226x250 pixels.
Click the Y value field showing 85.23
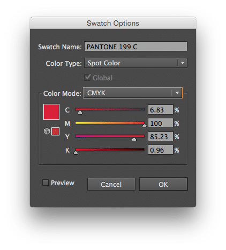pos(161,137)
